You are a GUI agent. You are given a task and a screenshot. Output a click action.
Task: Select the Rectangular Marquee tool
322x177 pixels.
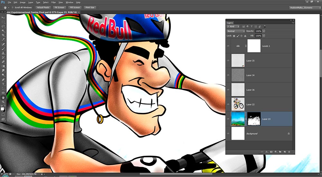coord(3,22)
